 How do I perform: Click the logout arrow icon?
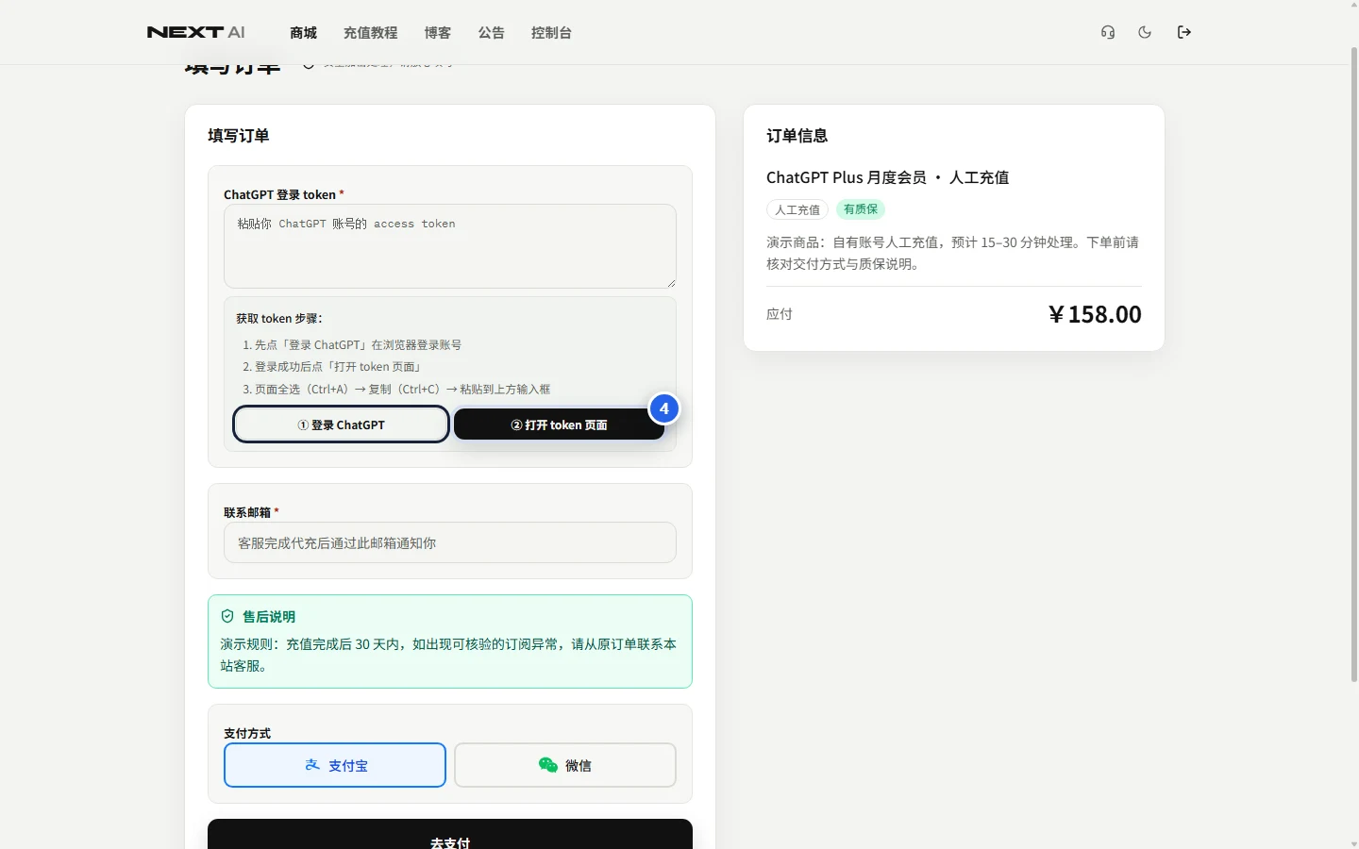click(x=1184, y=32)
